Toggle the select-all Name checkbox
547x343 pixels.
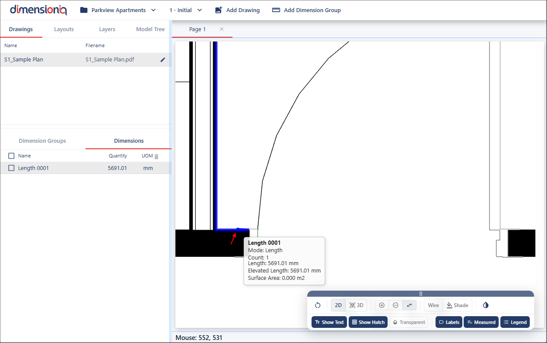[12, 156]
